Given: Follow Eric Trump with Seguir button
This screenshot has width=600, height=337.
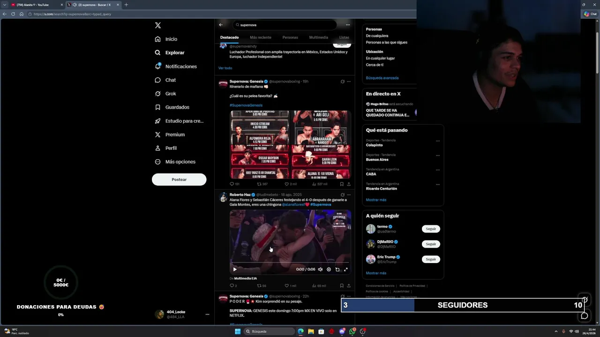Looking at the screenshot, I should coord(431,259).
